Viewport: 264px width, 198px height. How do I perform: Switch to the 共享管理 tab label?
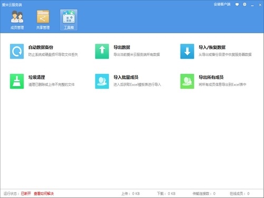point(43,27)
